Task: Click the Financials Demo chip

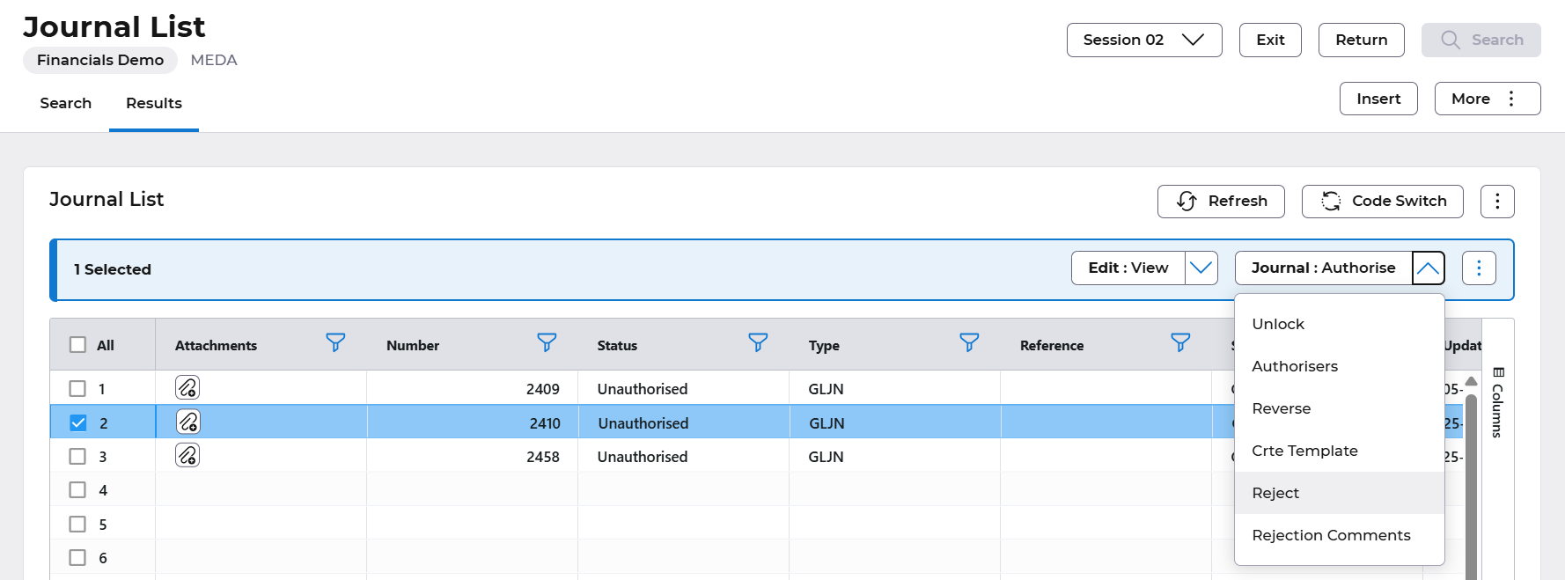Action: [100, 60]
